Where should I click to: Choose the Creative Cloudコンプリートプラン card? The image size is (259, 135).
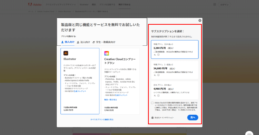pyautogui.click(x=121, y=81)
